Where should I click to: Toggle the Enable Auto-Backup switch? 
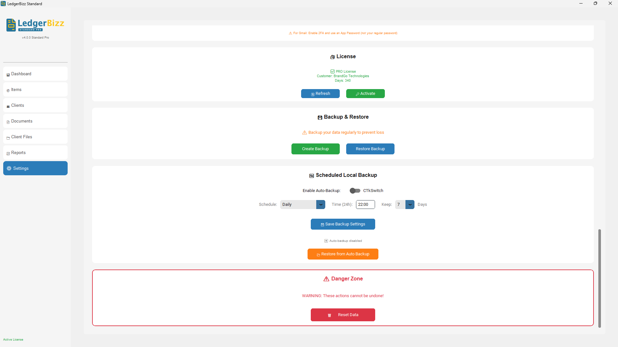coord(355,191)
